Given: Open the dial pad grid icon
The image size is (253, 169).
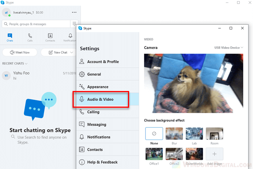Looking at the screenshot, I should (x=74, y=24).
